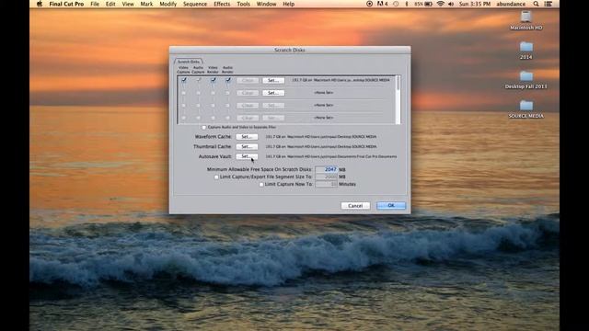The width and height of the screenshot is (589, 331).
Task: Click the Cancel button
Action: [x=355, y=206]
